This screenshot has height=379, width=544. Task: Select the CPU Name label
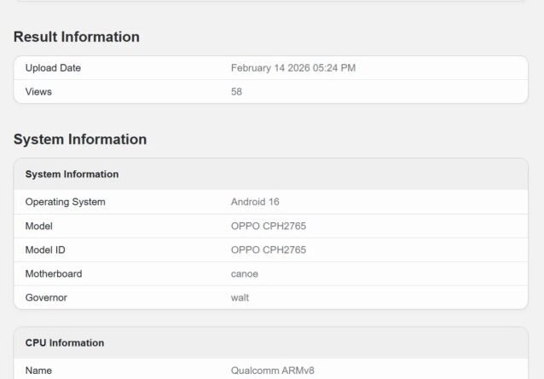(x=38, y=370)
